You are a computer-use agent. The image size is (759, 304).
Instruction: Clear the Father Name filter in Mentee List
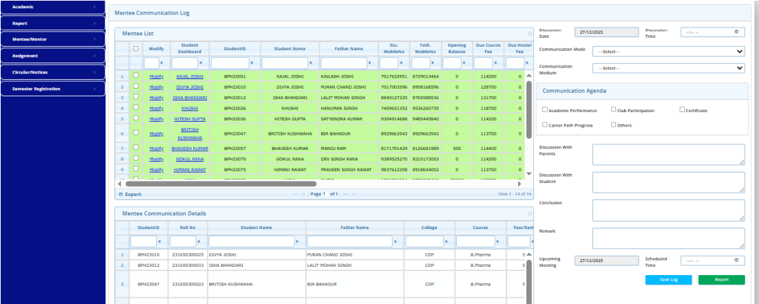pyautogui.click(x=370, y=63)
